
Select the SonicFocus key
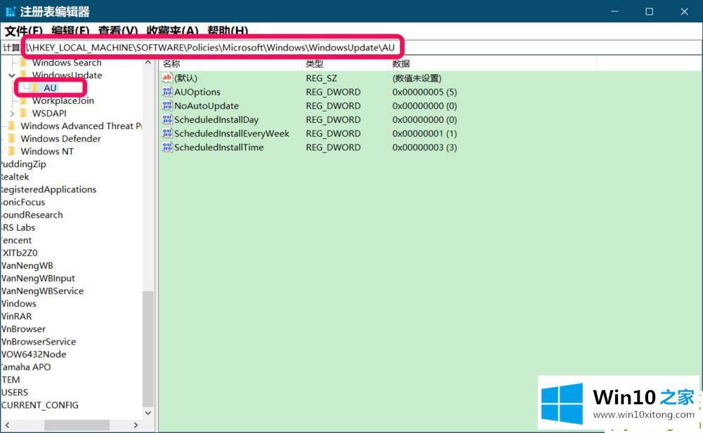click(23, 202)
